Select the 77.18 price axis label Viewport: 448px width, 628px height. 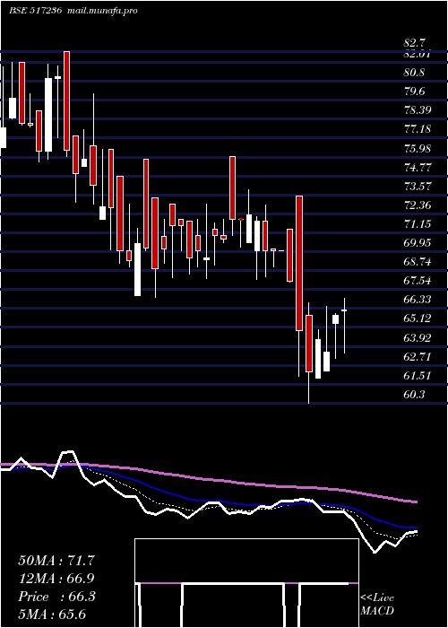tap(418, 129)
